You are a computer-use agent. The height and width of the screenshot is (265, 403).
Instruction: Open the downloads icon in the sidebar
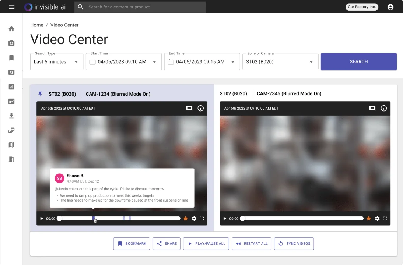11,116
